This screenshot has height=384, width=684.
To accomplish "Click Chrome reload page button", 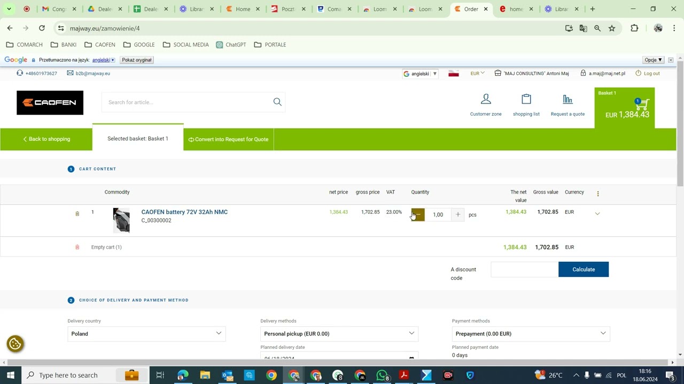I will coord(42,28).
